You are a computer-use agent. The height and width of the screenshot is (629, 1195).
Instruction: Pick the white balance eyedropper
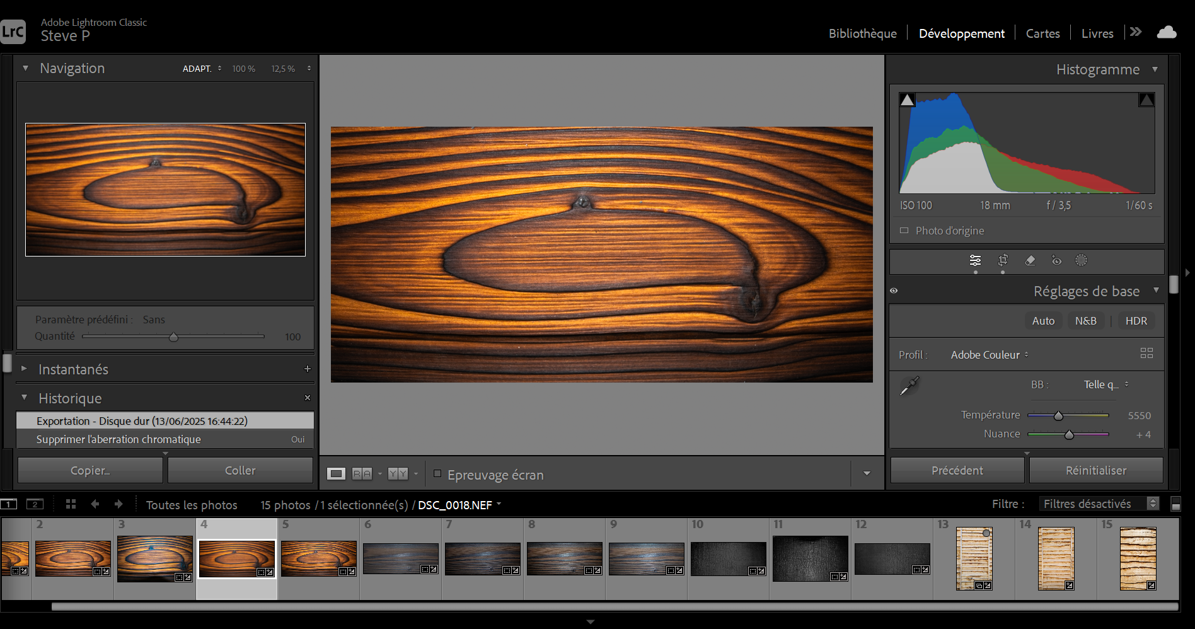[909, 386]
